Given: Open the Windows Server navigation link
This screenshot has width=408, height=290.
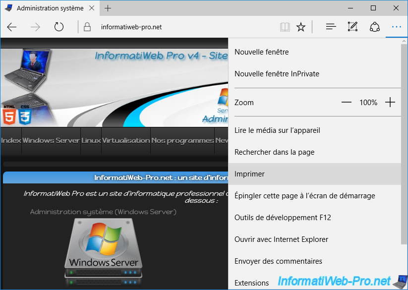Looking at the screenshot, I should tap(51, 141).
